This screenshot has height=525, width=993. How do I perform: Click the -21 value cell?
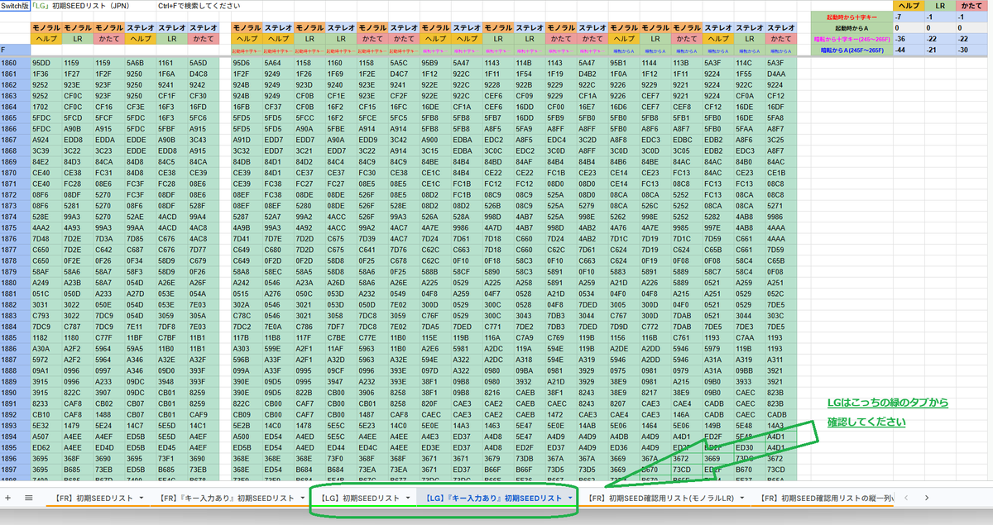pos(941,50)
